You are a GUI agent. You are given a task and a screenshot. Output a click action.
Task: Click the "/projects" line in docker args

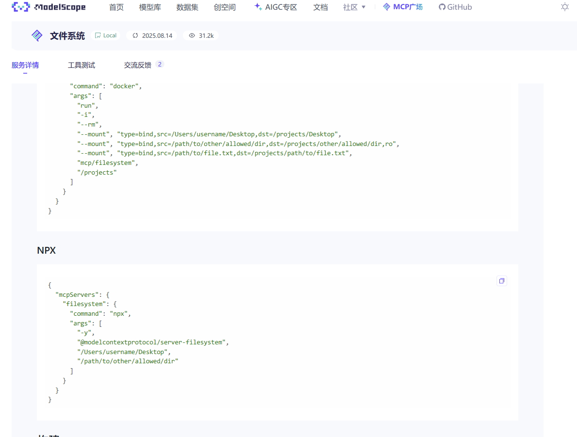[x=97, y=172]
